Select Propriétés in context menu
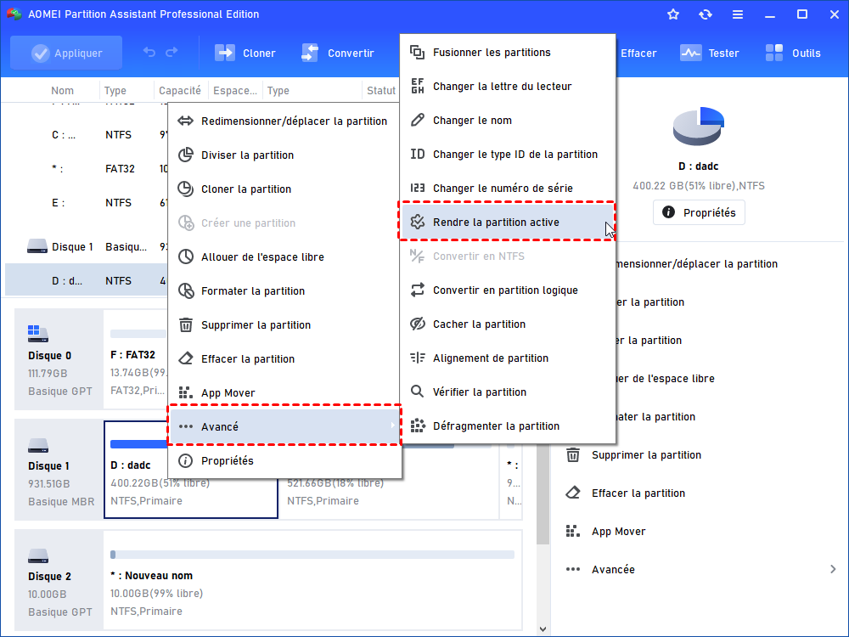 click(284, 461)
